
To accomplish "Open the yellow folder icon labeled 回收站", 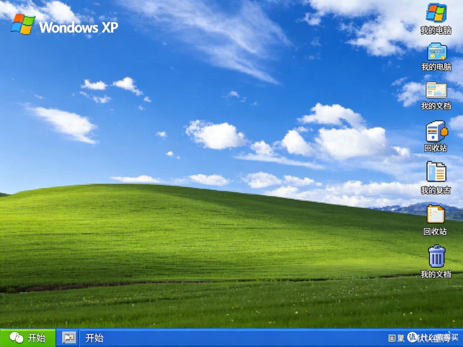I will [x=436, y=214].
